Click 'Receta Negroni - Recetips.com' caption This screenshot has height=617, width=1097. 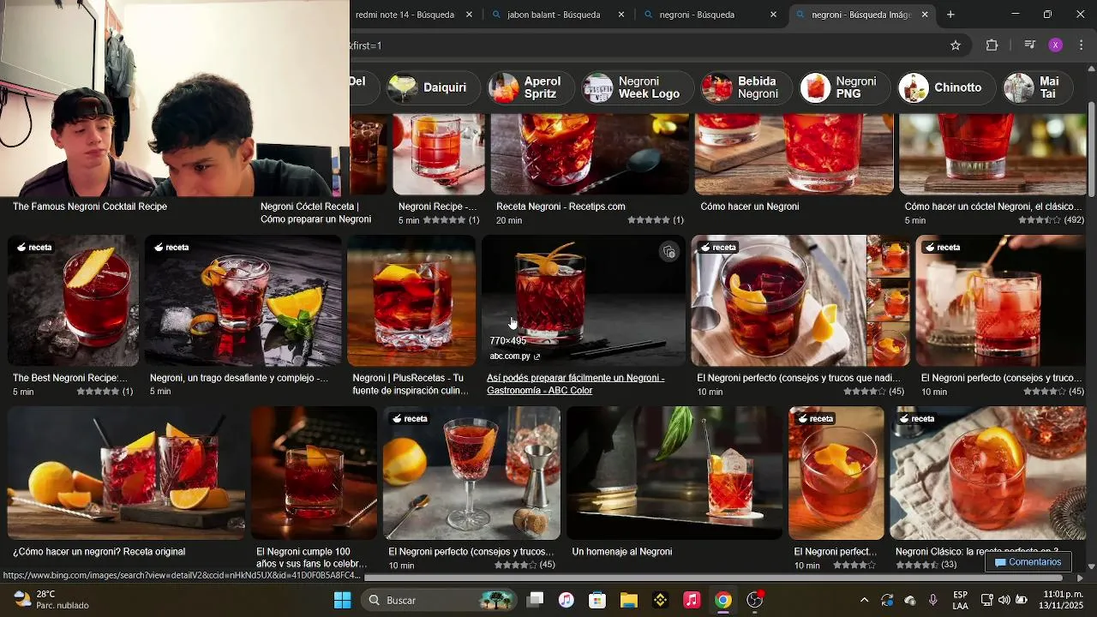click(560, 207)
